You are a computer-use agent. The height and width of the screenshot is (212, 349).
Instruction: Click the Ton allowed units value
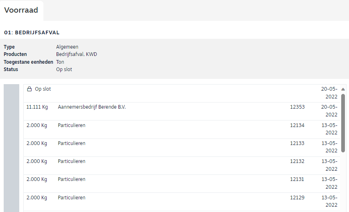(60, 62)
